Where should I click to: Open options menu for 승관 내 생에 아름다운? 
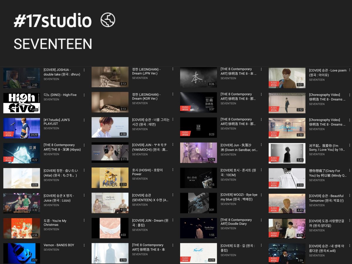tap(350, 246)
